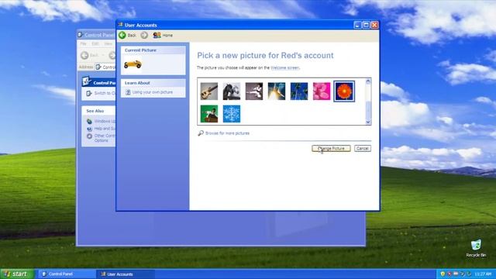Click the Windows Update globe icon
The width and height of the screenshot is (496, 279).
coord(90,121)
